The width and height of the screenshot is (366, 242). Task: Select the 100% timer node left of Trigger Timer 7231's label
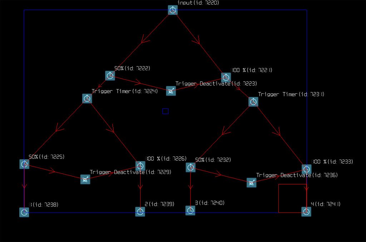[226, 77]
